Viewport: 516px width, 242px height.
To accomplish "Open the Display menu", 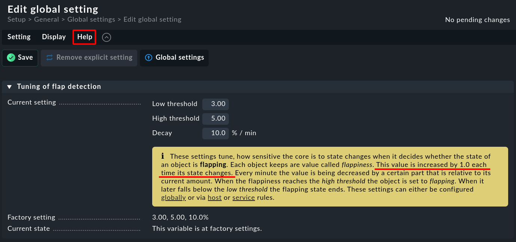I will pyautogui.click(x=53, y=37).
